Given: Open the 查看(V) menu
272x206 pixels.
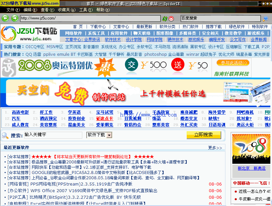Looking at the screenshot, I should tap(48, 10).
